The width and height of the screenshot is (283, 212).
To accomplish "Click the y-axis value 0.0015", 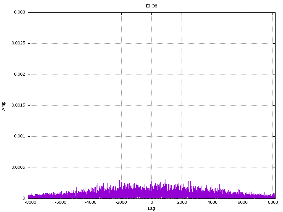I will pos(18,105).
